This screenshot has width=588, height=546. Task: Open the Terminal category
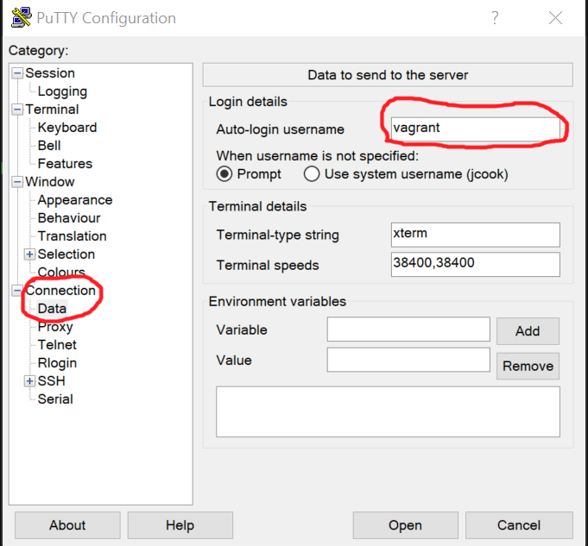point(52,110)
